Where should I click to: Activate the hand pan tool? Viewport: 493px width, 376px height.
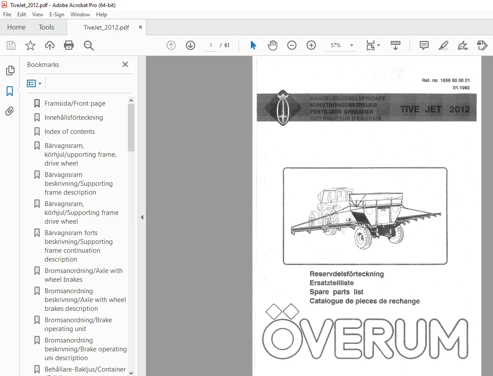[x=273, y=45]
